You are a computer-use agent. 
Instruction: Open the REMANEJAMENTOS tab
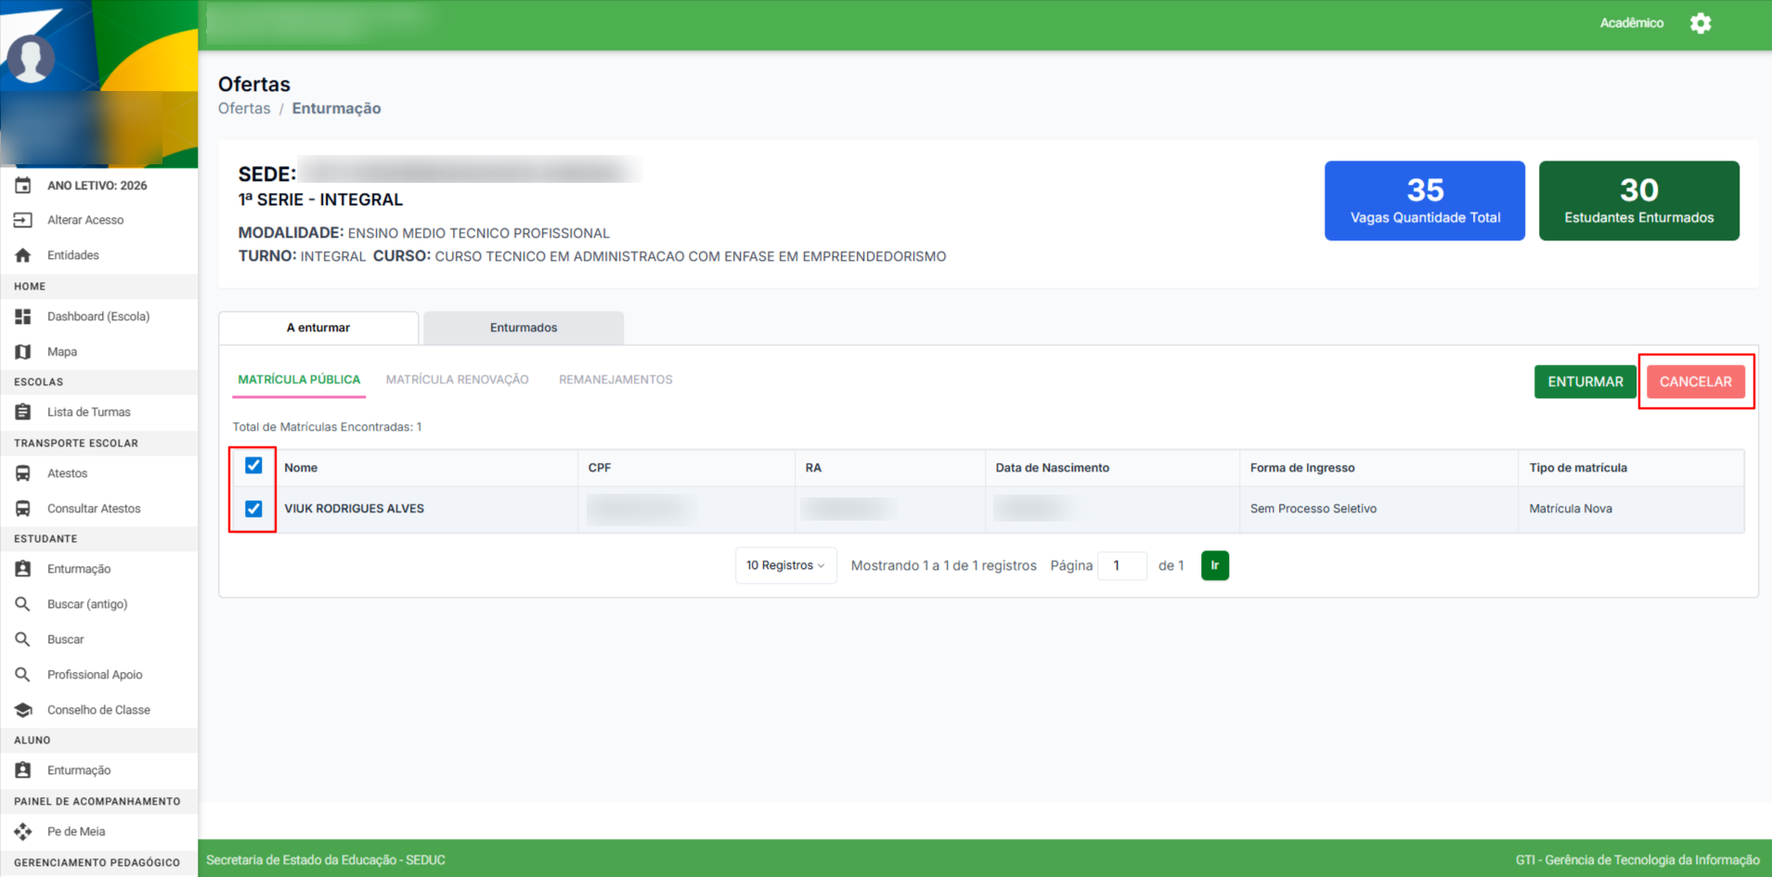(x=615, y=380)
